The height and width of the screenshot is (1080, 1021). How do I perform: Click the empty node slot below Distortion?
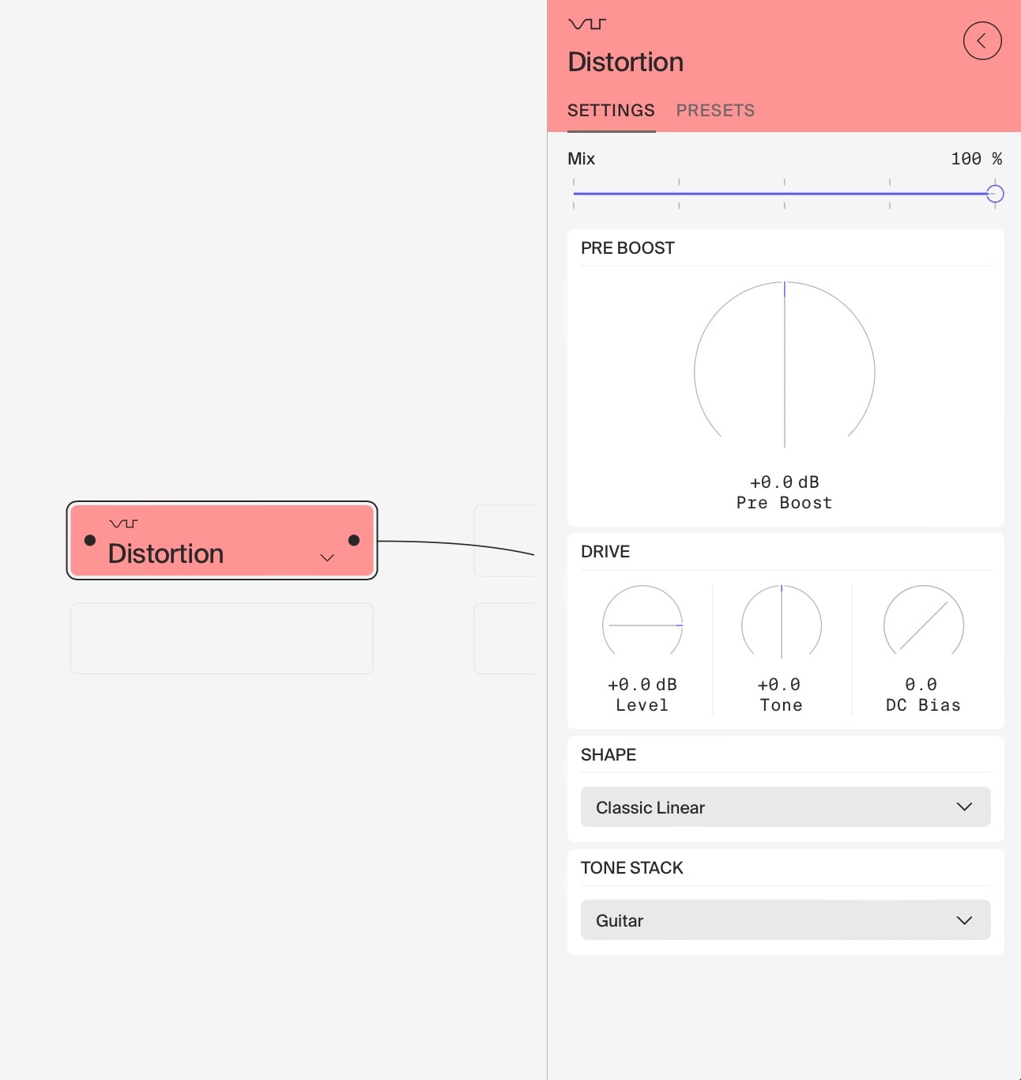point(221,638)
